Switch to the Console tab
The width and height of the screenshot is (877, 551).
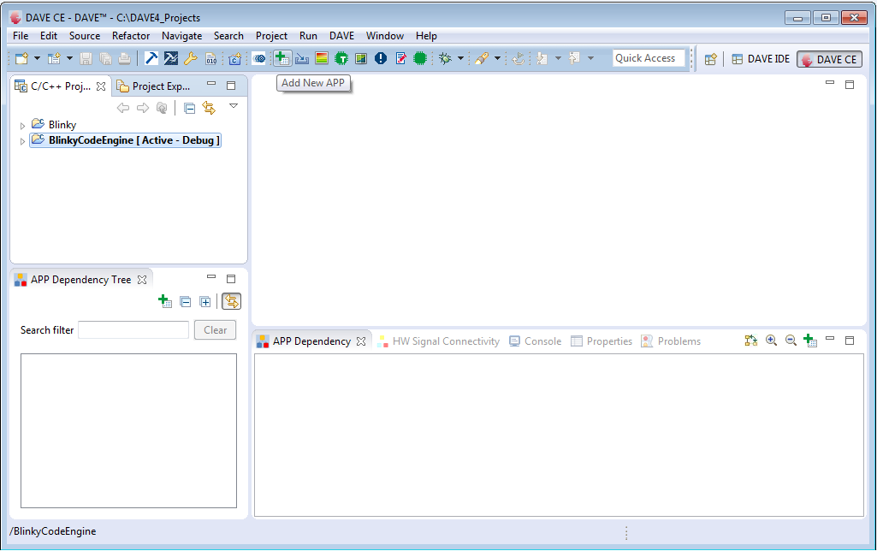click(x=536, y=341)
